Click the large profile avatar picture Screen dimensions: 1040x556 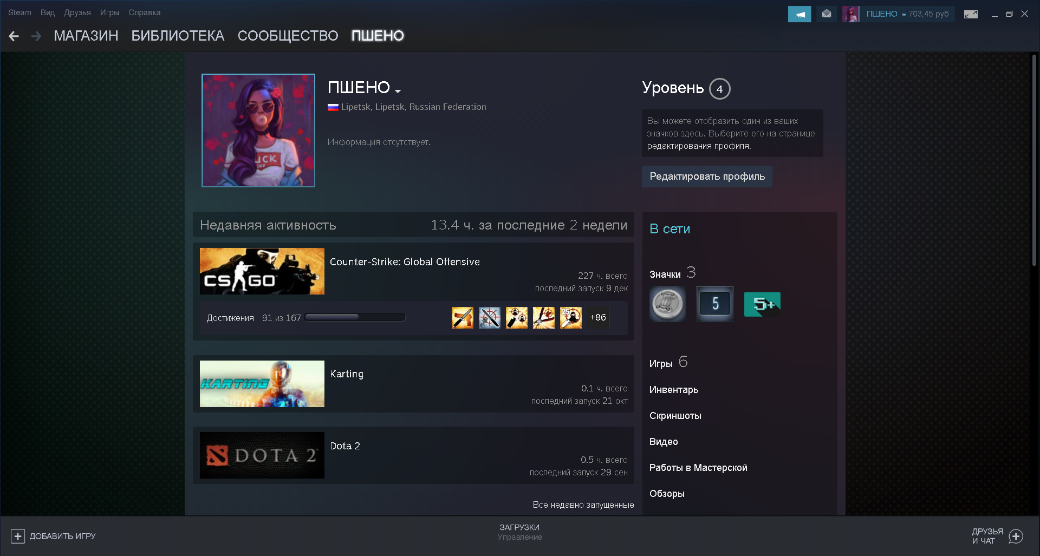point(258,130)
